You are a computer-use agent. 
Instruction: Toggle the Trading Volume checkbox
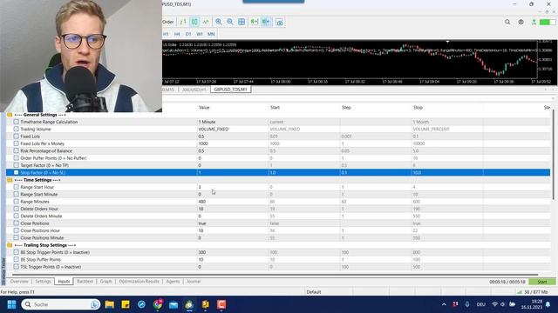click(16, 130)
